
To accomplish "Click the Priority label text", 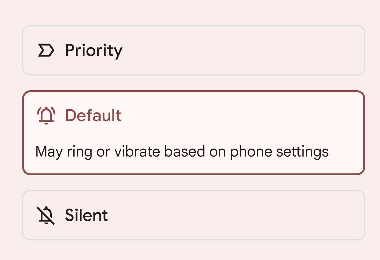I will (94, 50).
